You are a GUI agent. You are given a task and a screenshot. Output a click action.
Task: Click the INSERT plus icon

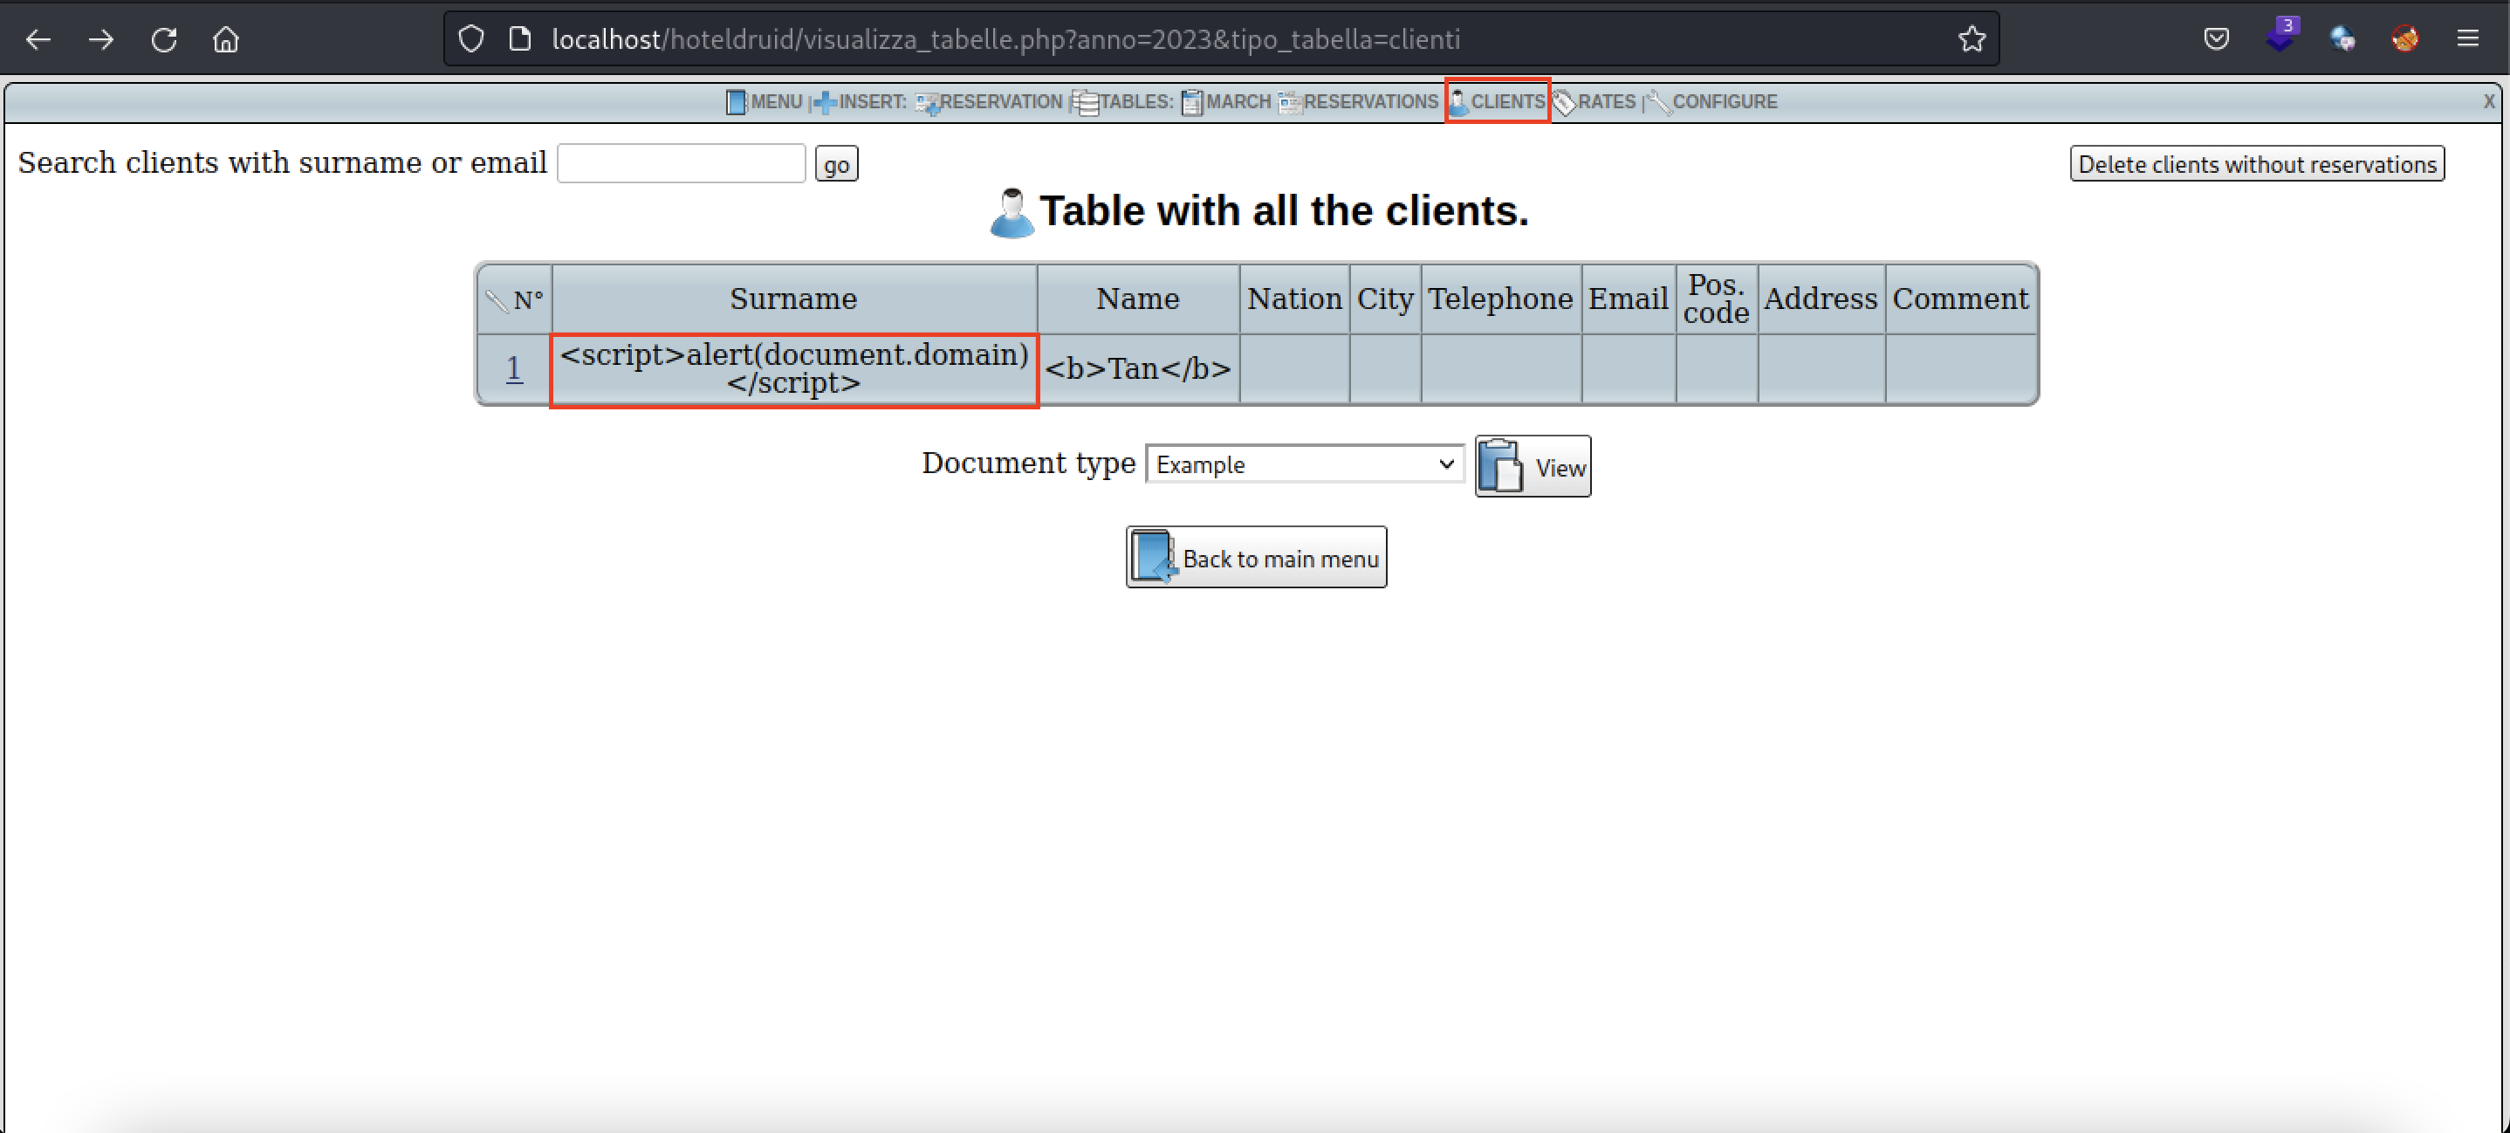tap(826, 101)
